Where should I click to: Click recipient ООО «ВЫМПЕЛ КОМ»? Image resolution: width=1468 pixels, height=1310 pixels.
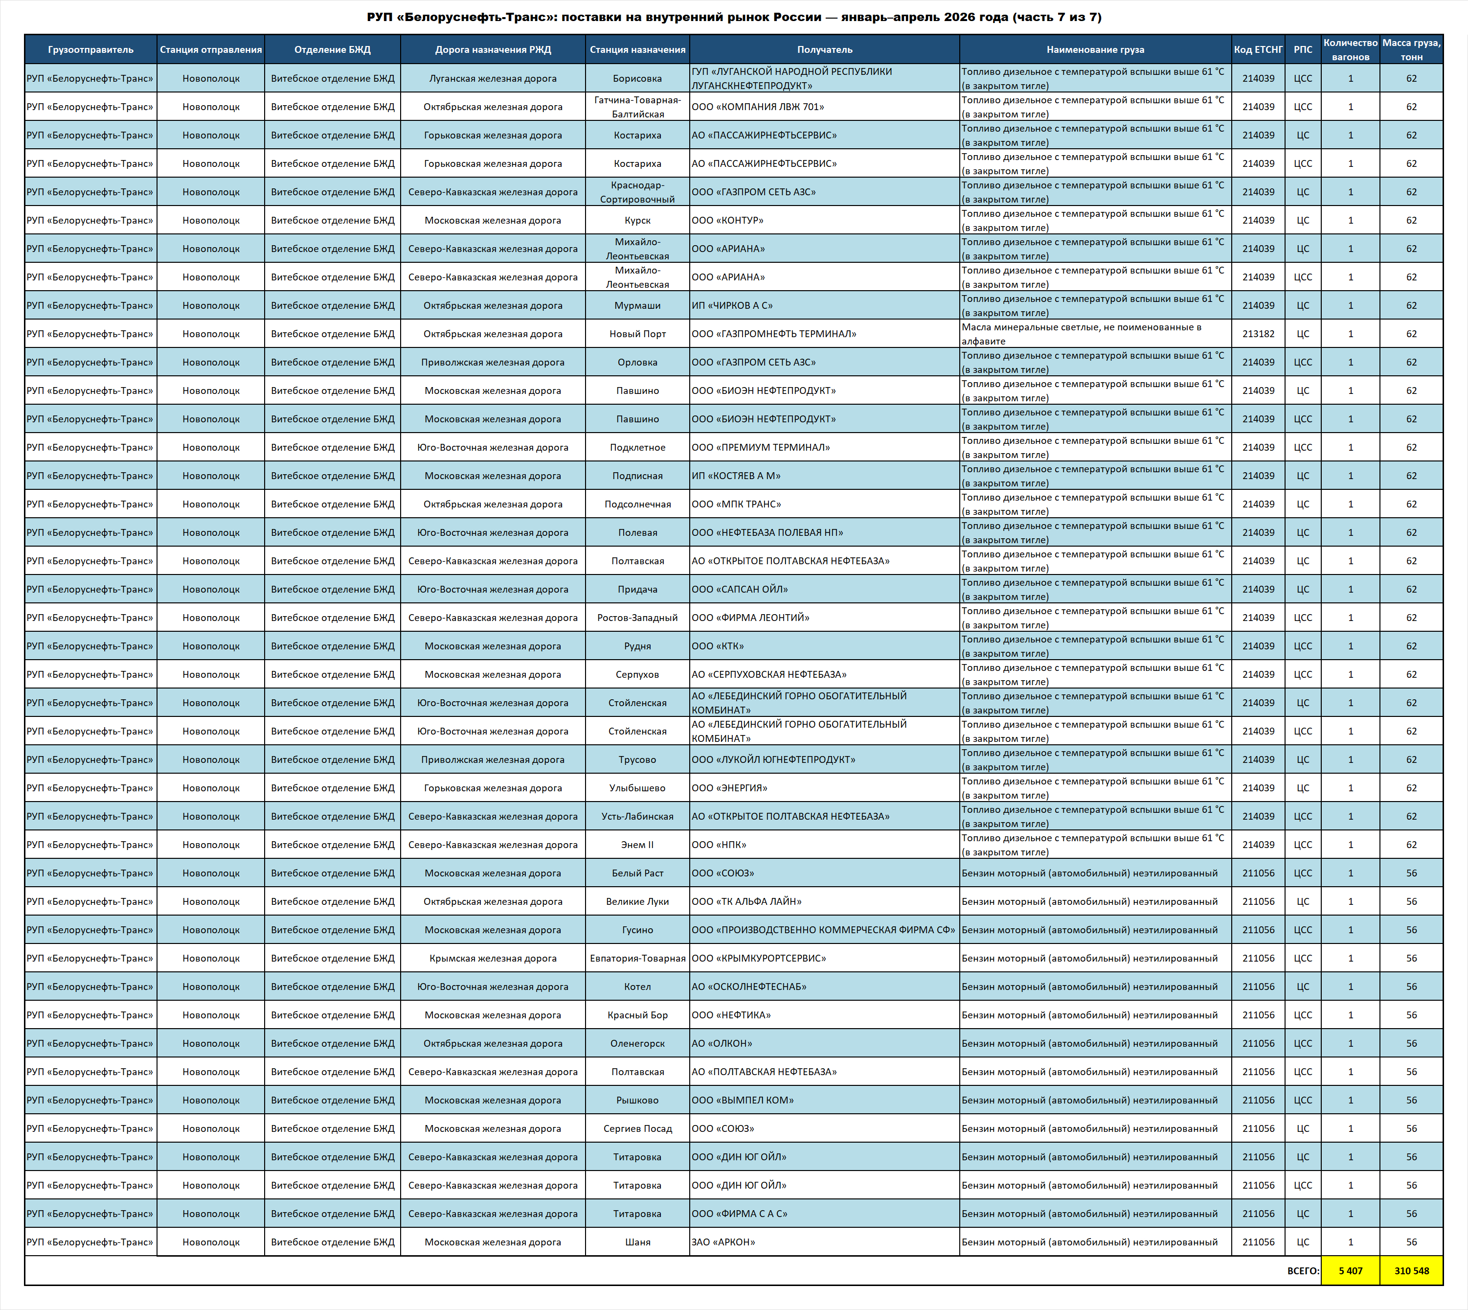825,1100
